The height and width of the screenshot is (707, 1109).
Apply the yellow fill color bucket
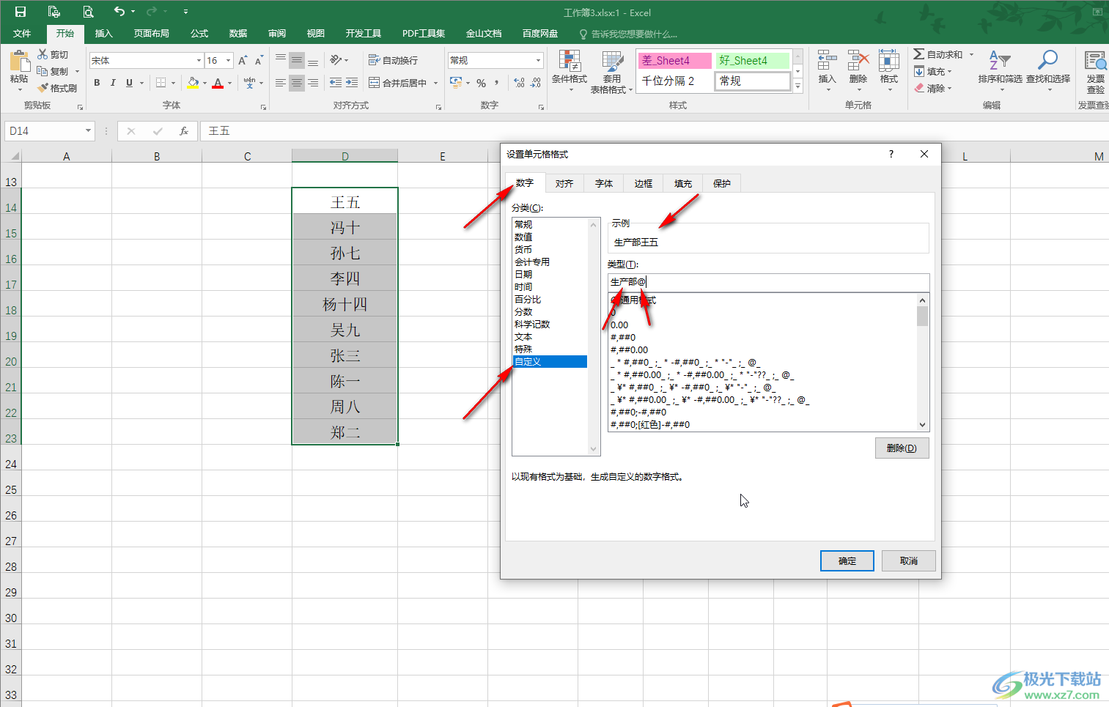tap(193, 83)
